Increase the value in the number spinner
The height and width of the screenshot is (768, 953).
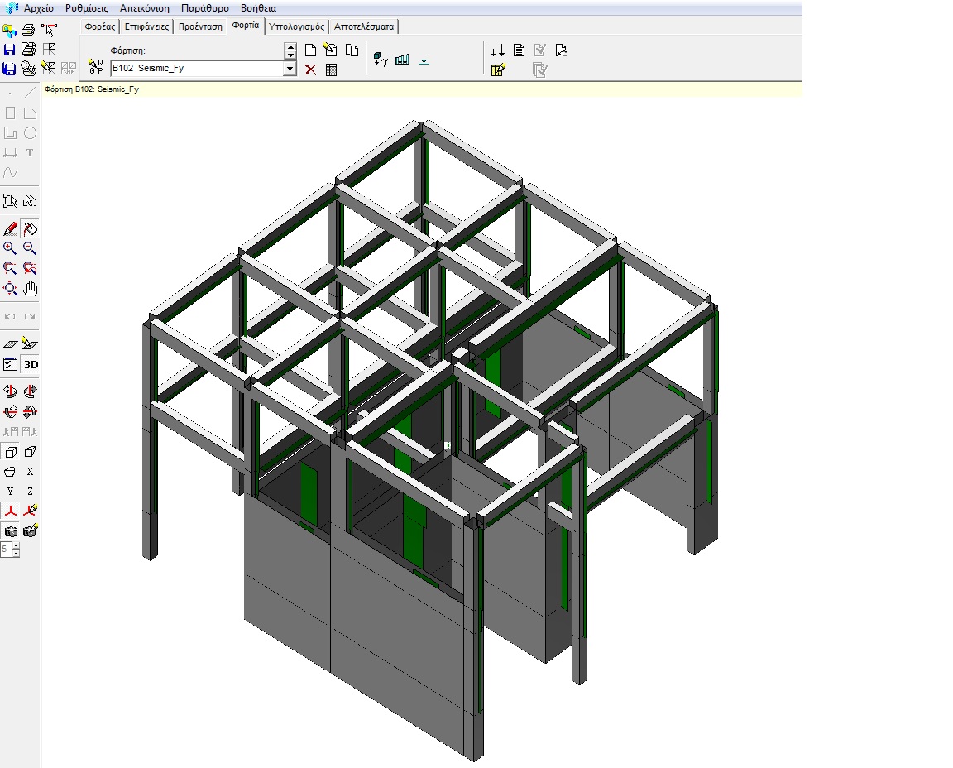(x=16, y=545)
